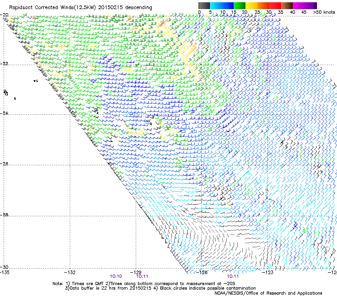The width and height of the screenshot is (337, 296).
Task: Pick the yellow 20-25 knots legend swatch
Action: click(251, 5)
